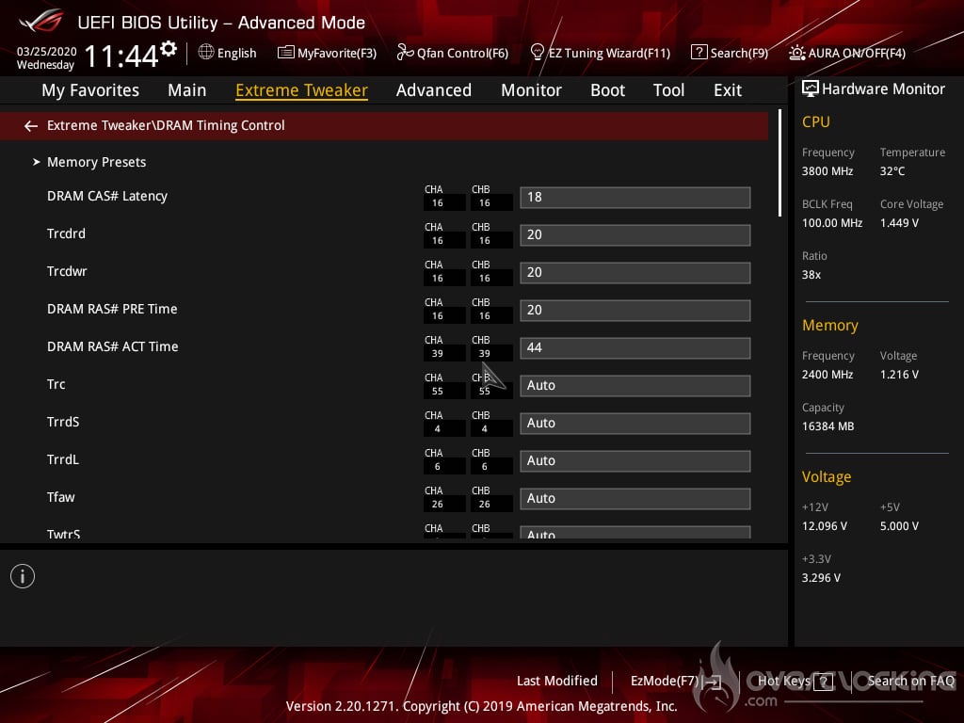Open MyFavorite(F3) list
The image size is (964, 723).
click(327, 53)
